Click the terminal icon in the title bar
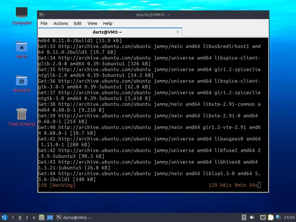Screen dimensions: 296x222 tap(42, 15)
